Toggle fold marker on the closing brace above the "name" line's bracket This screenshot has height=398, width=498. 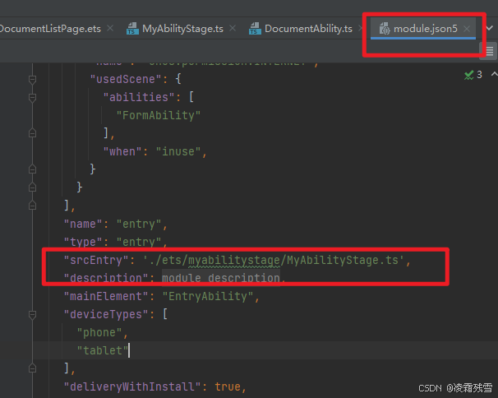pyautogui.click(x=32, y=187)
